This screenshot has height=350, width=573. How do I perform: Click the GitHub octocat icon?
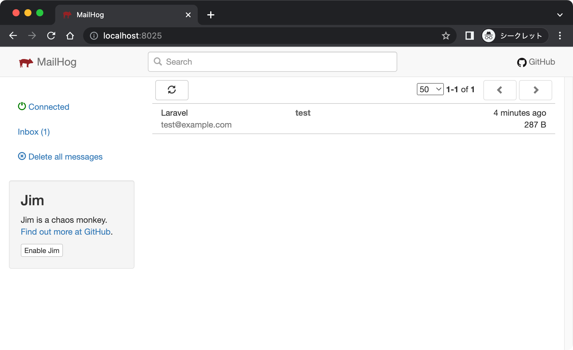click(522, 62)
